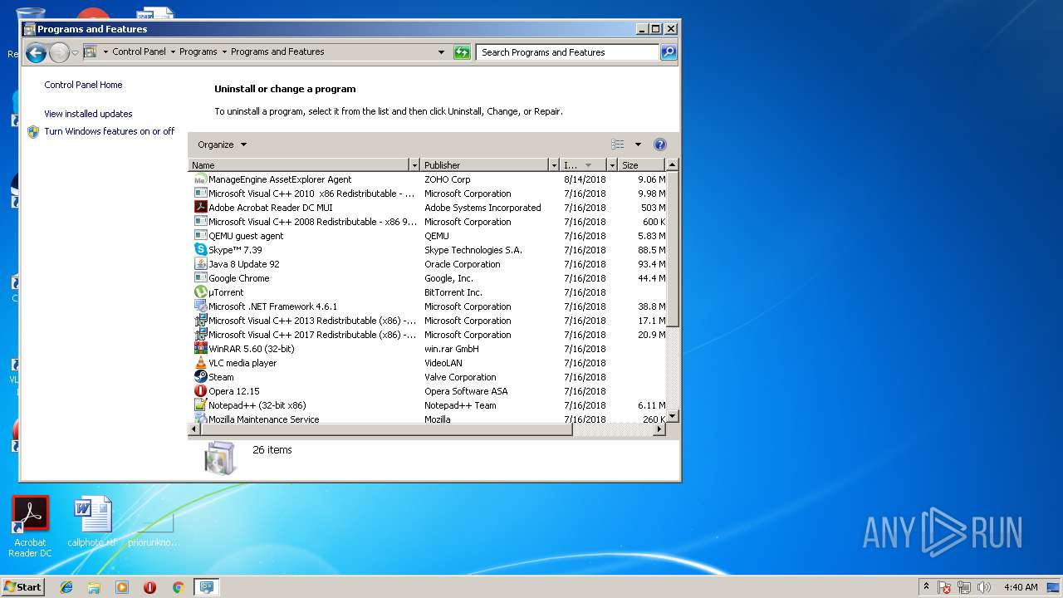
Task: Click Programs and Features breadcrumb segment
Action: pyautogui.click(x=277, y=51)
